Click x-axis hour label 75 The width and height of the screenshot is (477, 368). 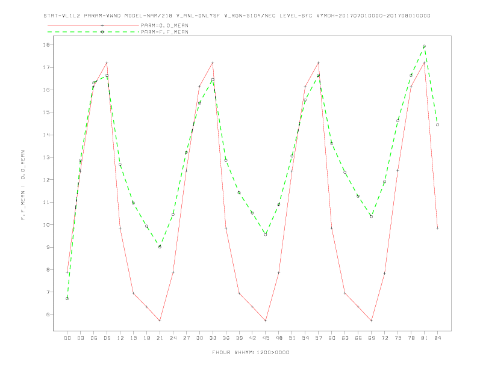[x=398, y=338]
